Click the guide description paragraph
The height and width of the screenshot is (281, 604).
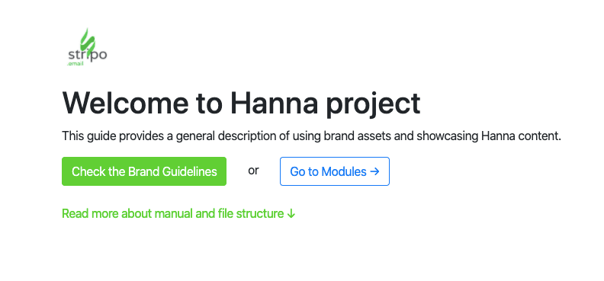click(312, 136)
